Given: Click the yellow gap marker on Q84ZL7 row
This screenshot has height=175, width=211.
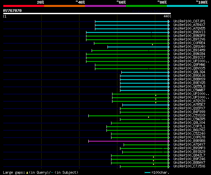Looking at the screenshot, I should tap(153, 157).
